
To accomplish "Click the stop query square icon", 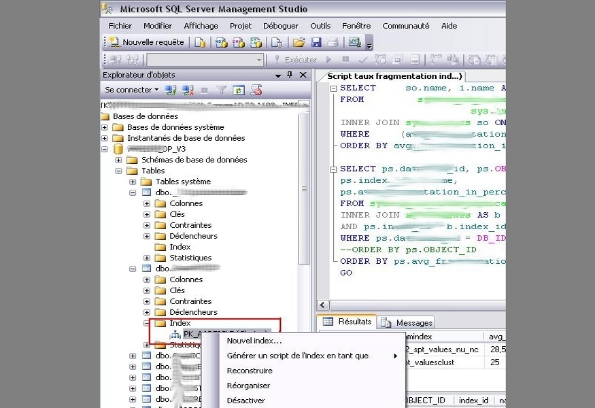I will [x=345, y=59].
